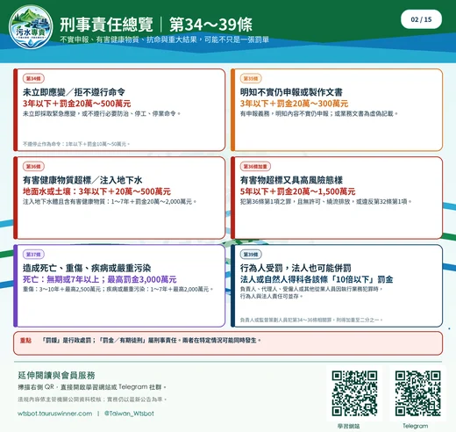Click penalty 5年以下＋罰金20萬～1,500萬元
The height and width of the screenshot is (432, 456).
tap(297, 191)
